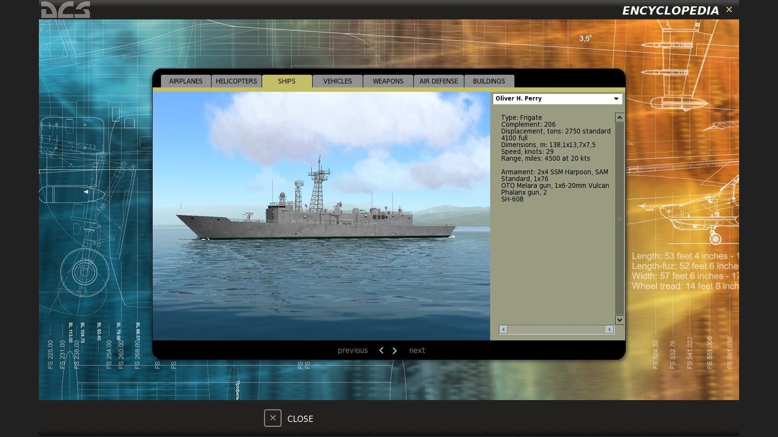This screenshot has width=778, height=437.
Task: Click the horizontal scroll left arrow
Action: [503, 329]
